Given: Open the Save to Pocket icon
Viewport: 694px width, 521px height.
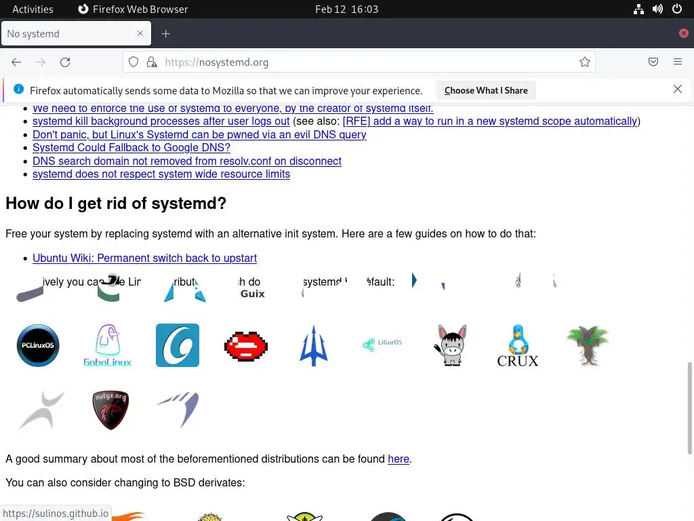Looking at the screenshot, I should click(653, 62).
